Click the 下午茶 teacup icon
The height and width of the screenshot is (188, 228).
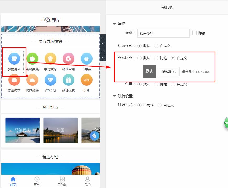(x=86, y=58)
